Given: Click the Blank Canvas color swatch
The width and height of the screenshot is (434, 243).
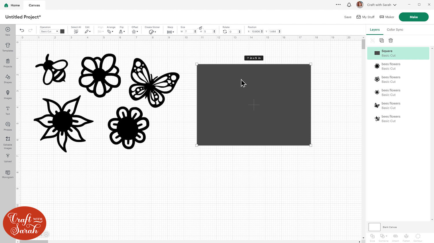Looking at the screenshot, I should [x=374, y=227].
